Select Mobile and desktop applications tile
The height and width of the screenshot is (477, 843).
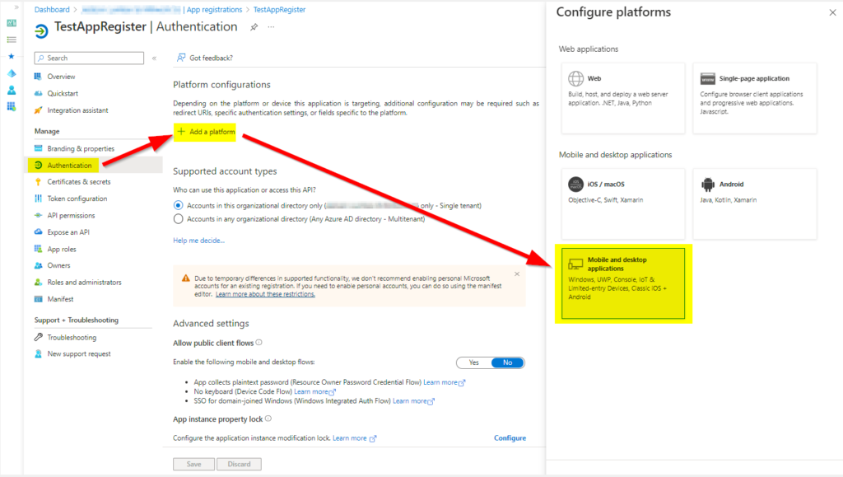(623, 283)
